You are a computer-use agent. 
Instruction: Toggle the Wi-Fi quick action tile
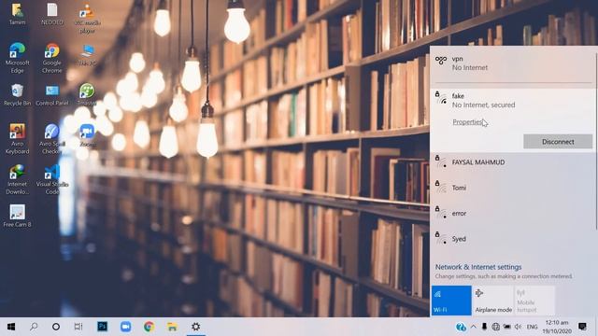[451, 301]
